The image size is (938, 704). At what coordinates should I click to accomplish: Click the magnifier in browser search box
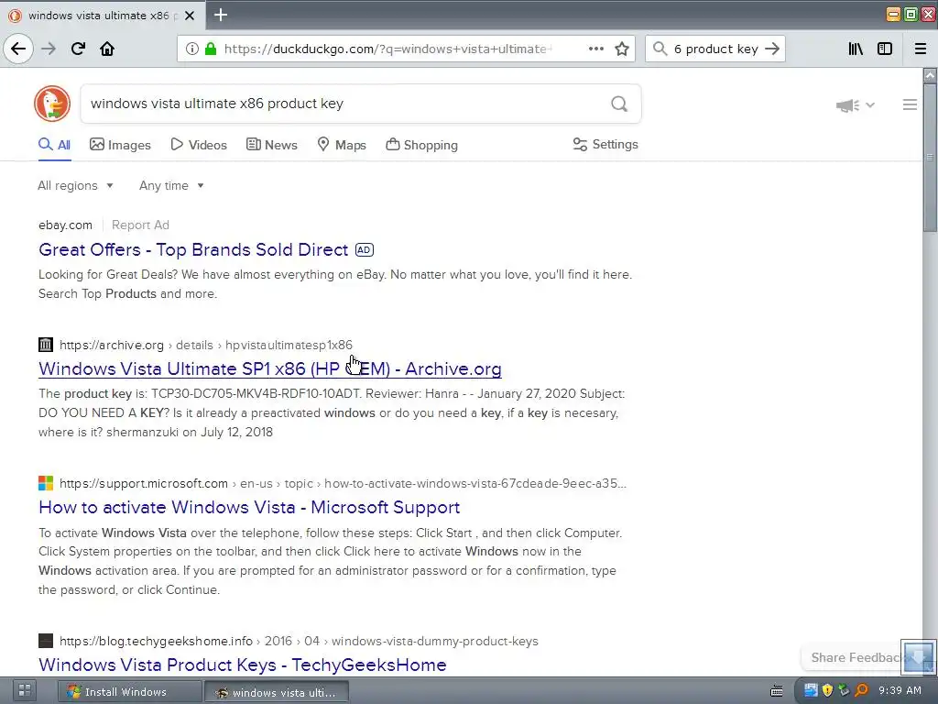(x=660, y=49)
